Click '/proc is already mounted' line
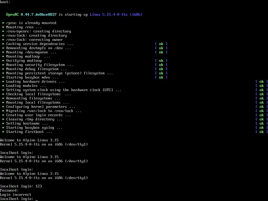 [x=31, y=23]
